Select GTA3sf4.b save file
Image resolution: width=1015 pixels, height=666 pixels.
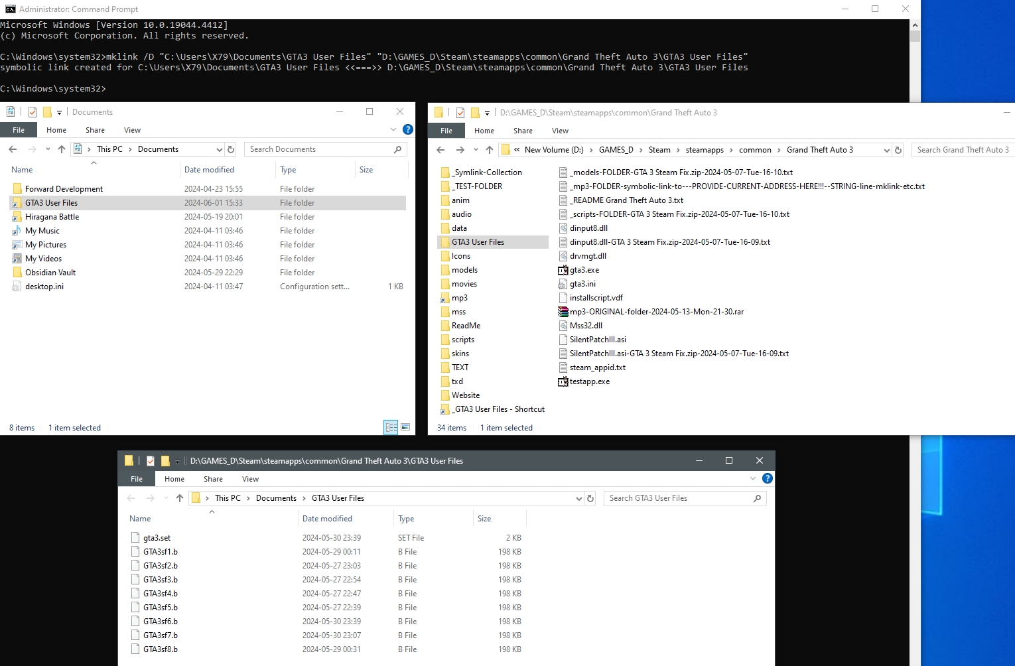coord(155,594)
